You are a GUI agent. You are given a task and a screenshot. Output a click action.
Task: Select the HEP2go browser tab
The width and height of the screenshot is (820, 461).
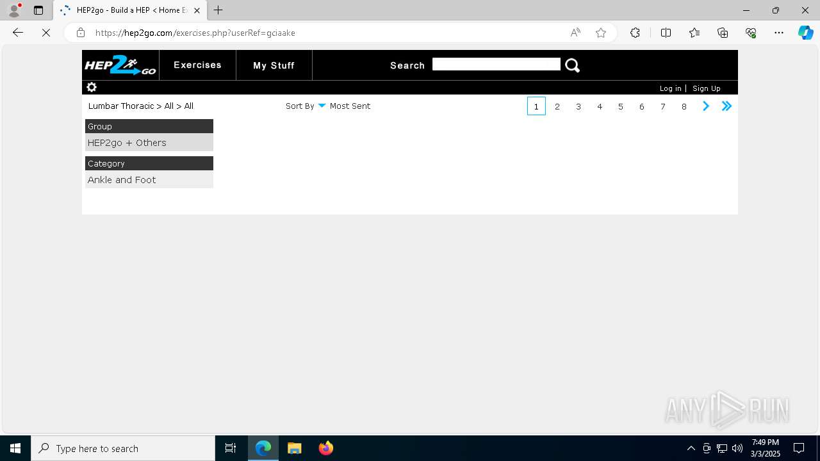(131, 10)
